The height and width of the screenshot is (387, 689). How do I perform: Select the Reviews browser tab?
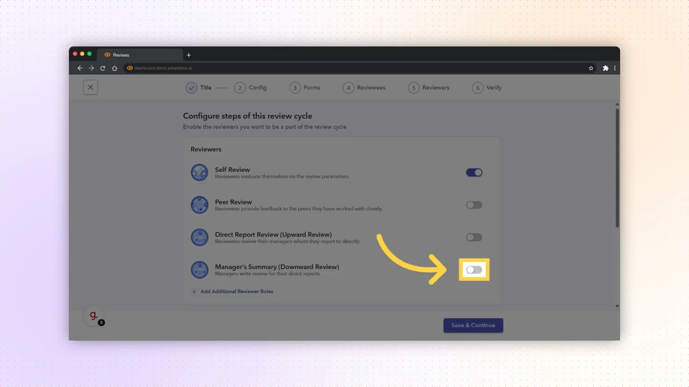click(x=140, y=55)
